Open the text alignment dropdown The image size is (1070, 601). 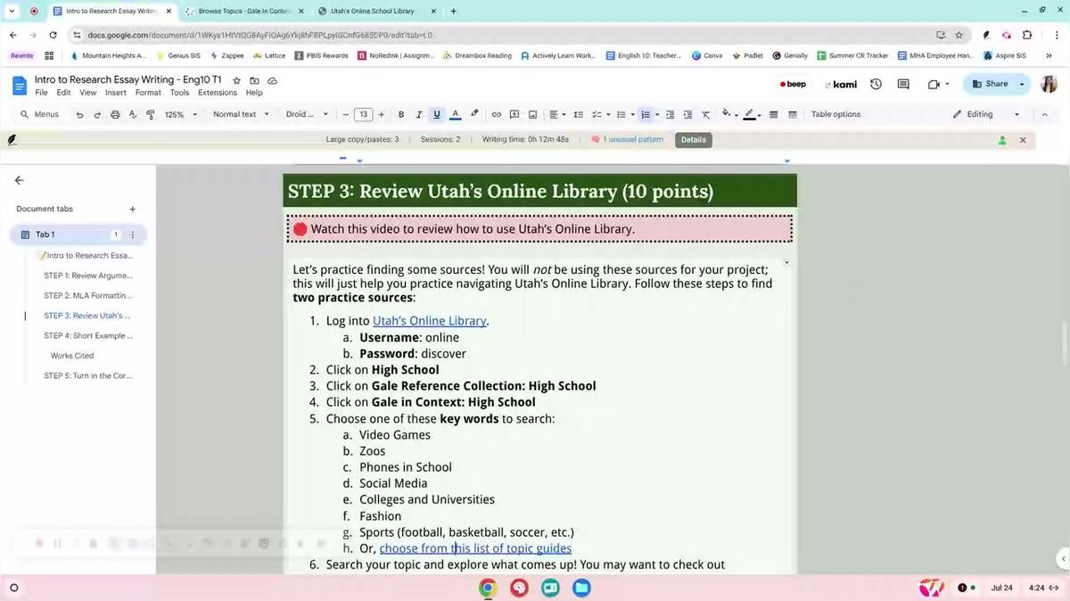(556, 114)
